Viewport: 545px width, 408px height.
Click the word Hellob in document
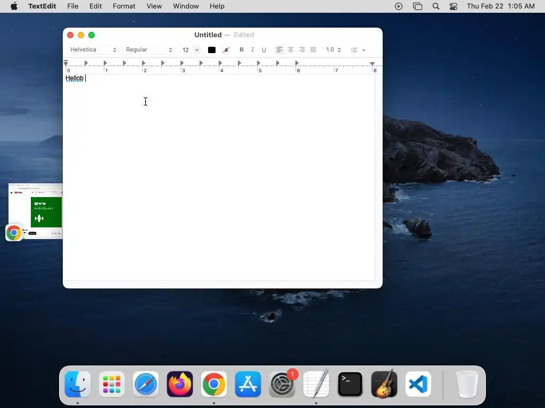(x=75, y=78)
